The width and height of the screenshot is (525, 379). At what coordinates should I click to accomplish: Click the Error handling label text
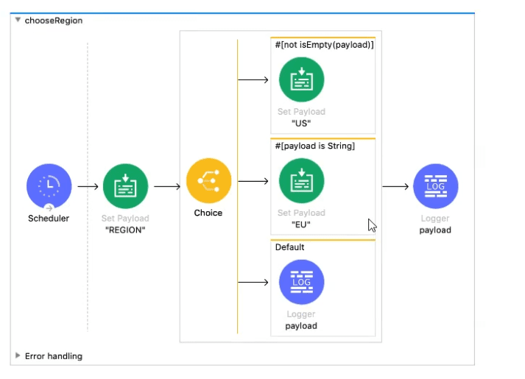[x=54, y=356]
